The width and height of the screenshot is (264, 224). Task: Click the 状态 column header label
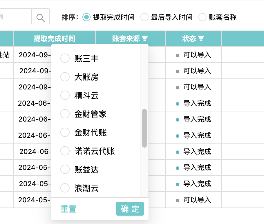pos(189,38)
